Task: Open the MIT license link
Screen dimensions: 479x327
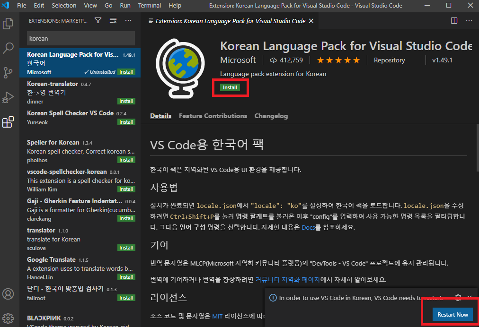Action: pyautogui.click(x=217, y=316)
